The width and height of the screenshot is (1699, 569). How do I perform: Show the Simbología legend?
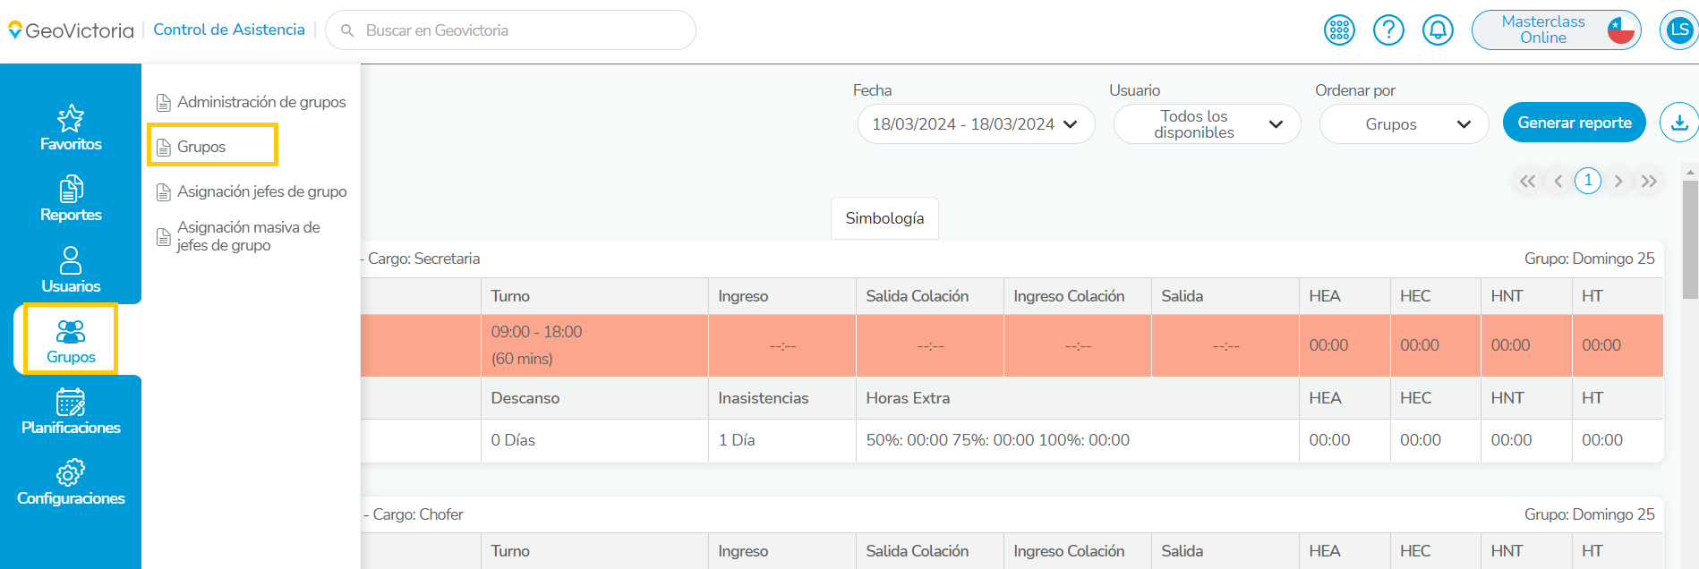pos(884,218)
